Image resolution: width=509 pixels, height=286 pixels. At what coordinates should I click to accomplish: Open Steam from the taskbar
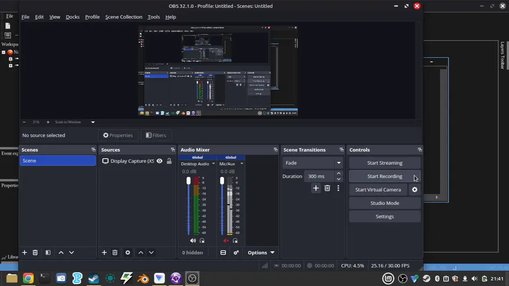94,278
